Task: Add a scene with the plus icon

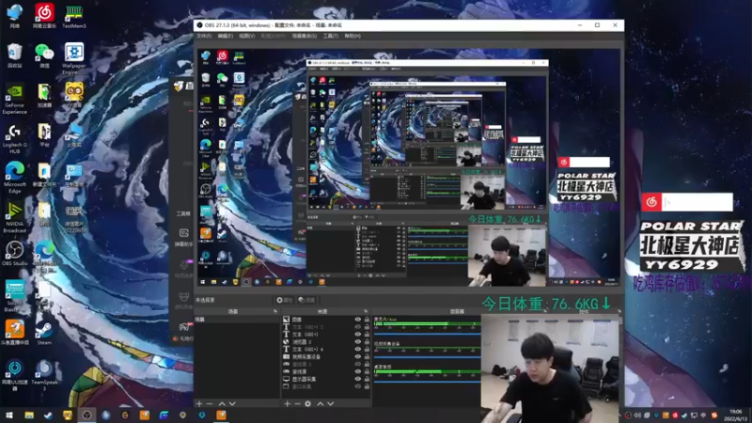Action: [199, 404]
